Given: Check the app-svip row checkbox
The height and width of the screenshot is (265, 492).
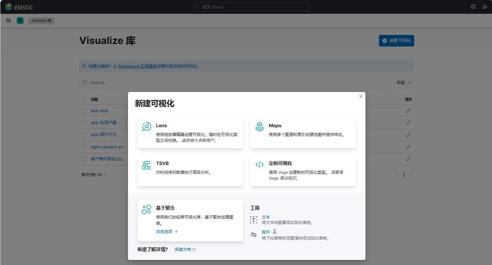Looking at the screenshot, I should (x=84, y=111).
